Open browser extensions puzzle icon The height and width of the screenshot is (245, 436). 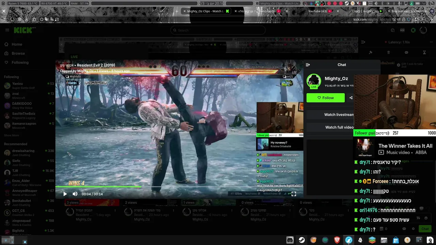(34, 19)
